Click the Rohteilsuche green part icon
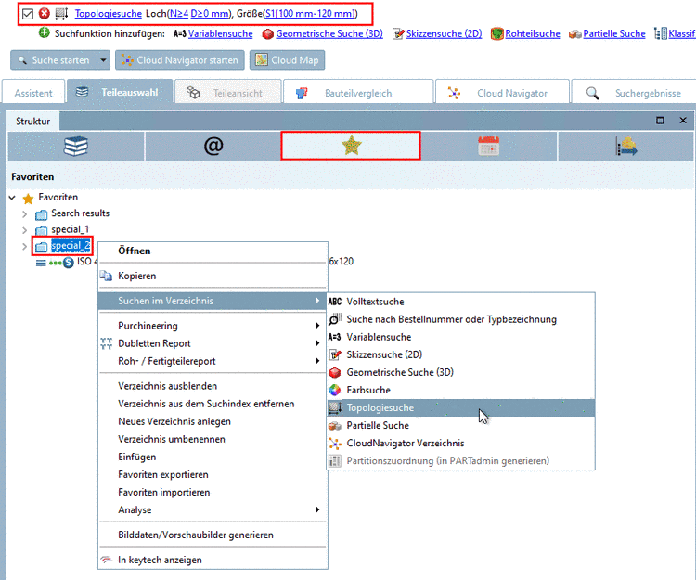Screen dimensions: 696x580 (x=497, y=33)
